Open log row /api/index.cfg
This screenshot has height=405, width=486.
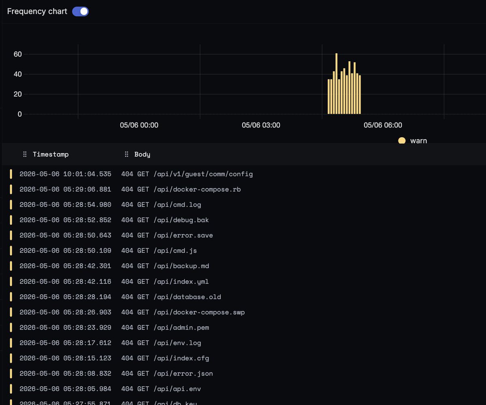[x=243, y=358]
